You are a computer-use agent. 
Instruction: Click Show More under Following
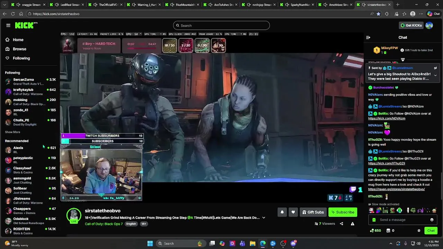(12, 132)
